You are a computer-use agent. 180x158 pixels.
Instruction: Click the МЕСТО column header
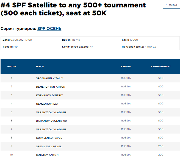coord(12,66)
